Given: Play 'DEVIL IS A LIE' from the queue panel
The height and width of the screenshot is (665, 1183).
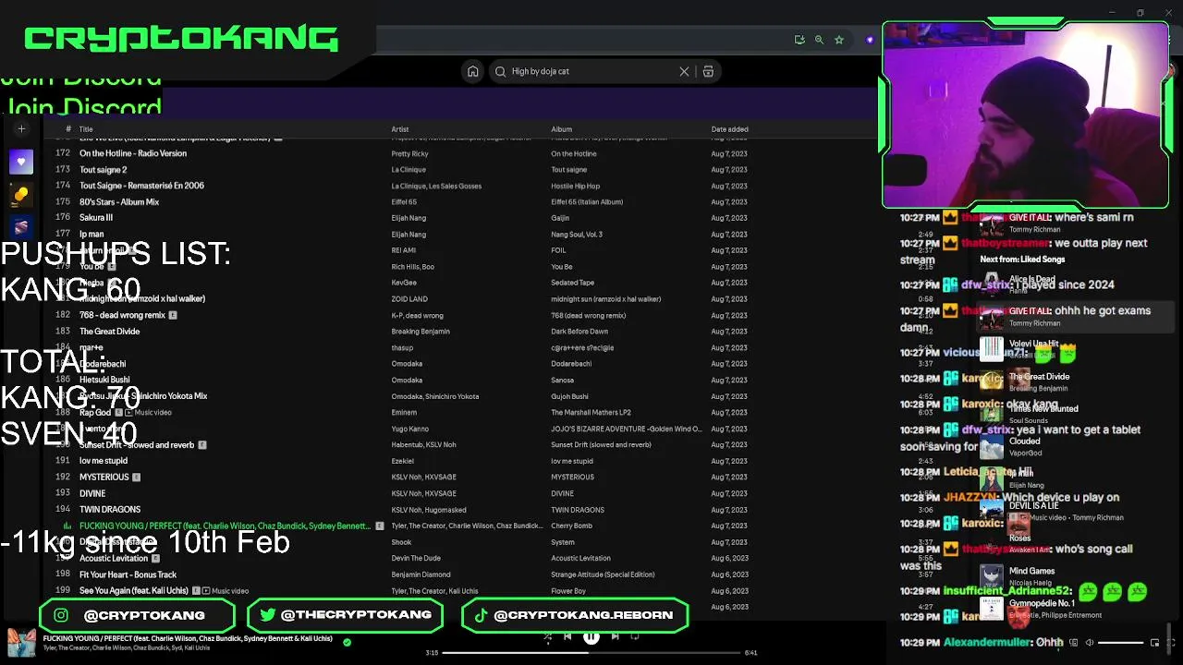Looking at the screenshot, I should point(1033,506).
